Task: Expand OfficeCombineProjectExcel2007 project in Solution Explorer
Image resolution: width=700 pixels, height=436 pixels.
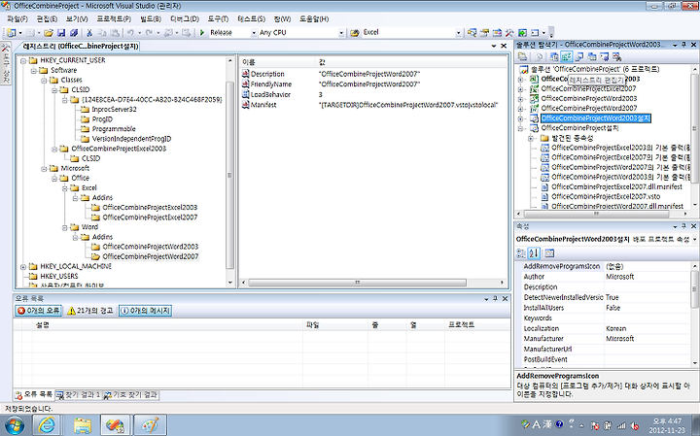Action: click(520, 89)
